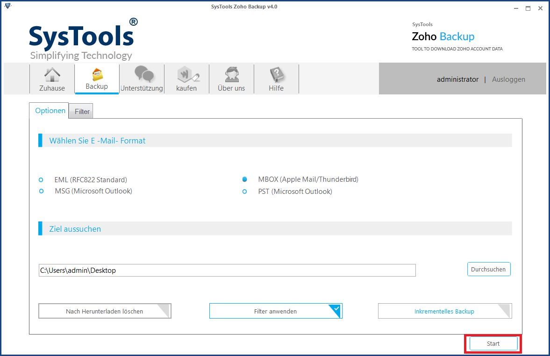
Task: Toggle Nach Herunterladen löschen option
Action: [x=105, y=311]
